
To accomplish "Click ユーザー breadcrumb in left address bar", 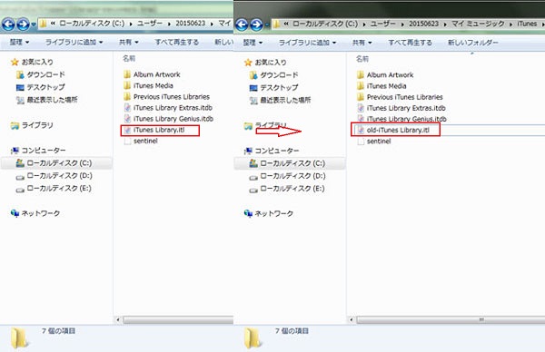I will click(150, 24).
